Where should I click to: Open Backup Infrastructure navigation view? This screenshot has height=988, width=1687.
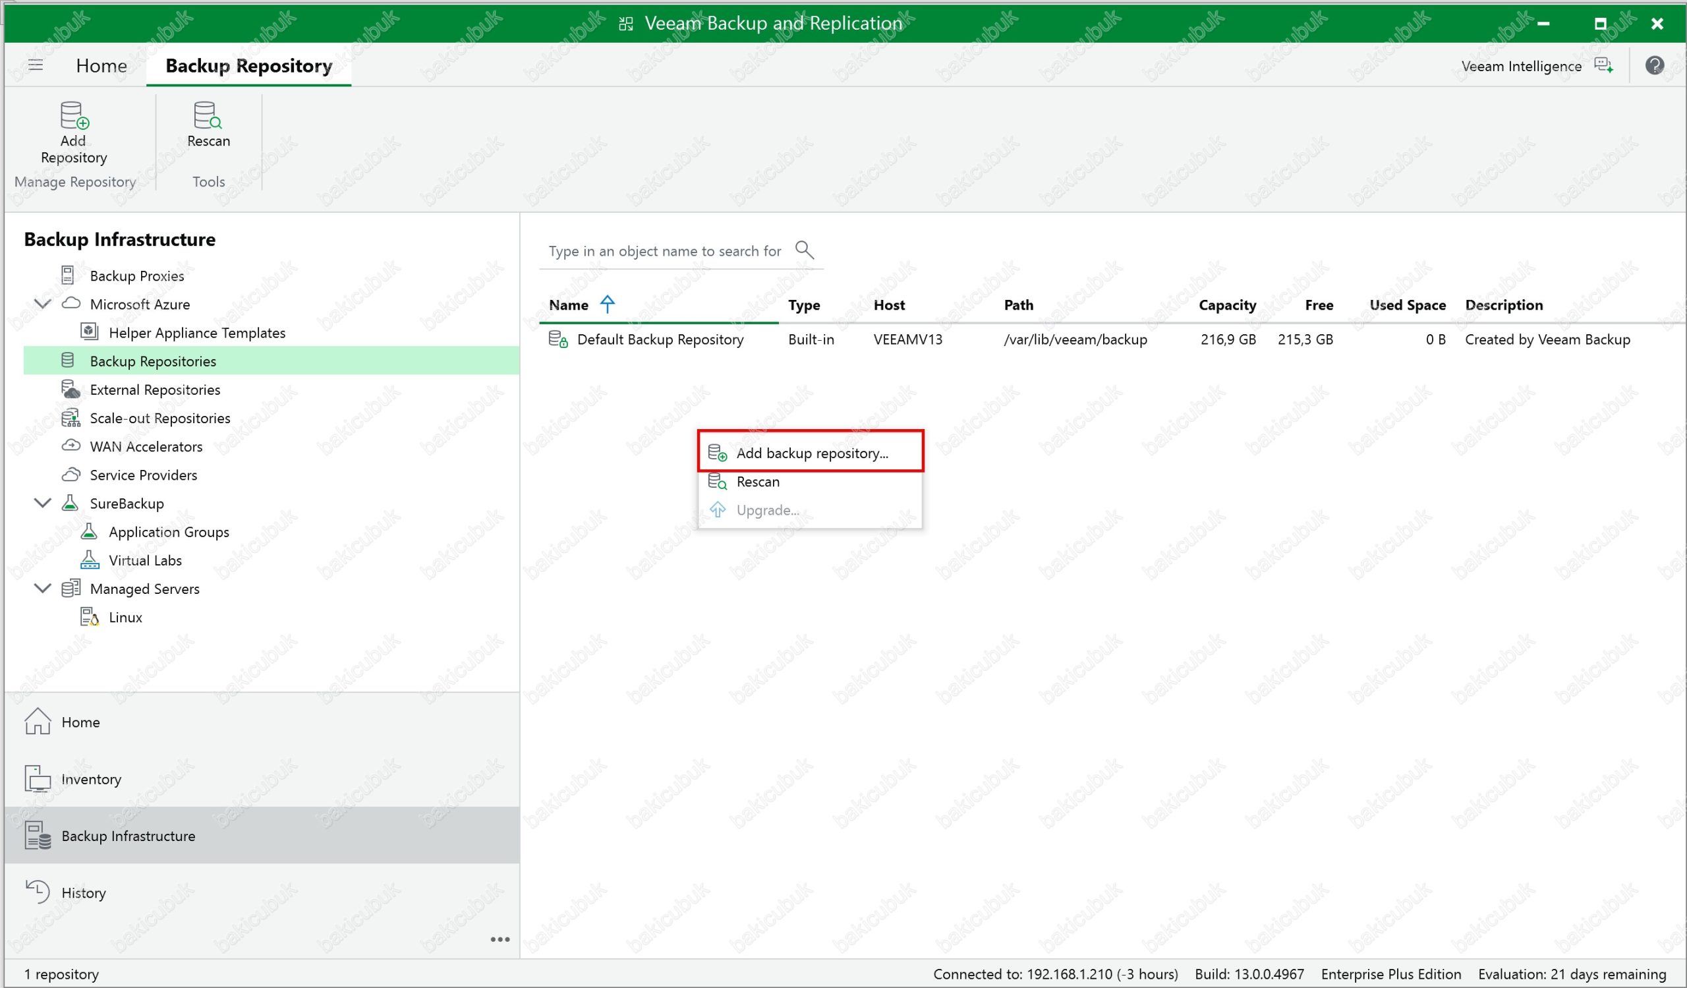(x=262, y=835)
